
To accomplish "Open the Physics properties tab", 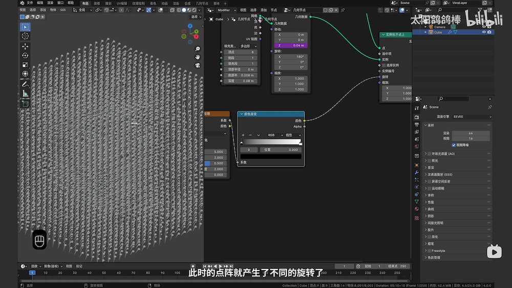I will pyautogui.click(x=417, y=187).
